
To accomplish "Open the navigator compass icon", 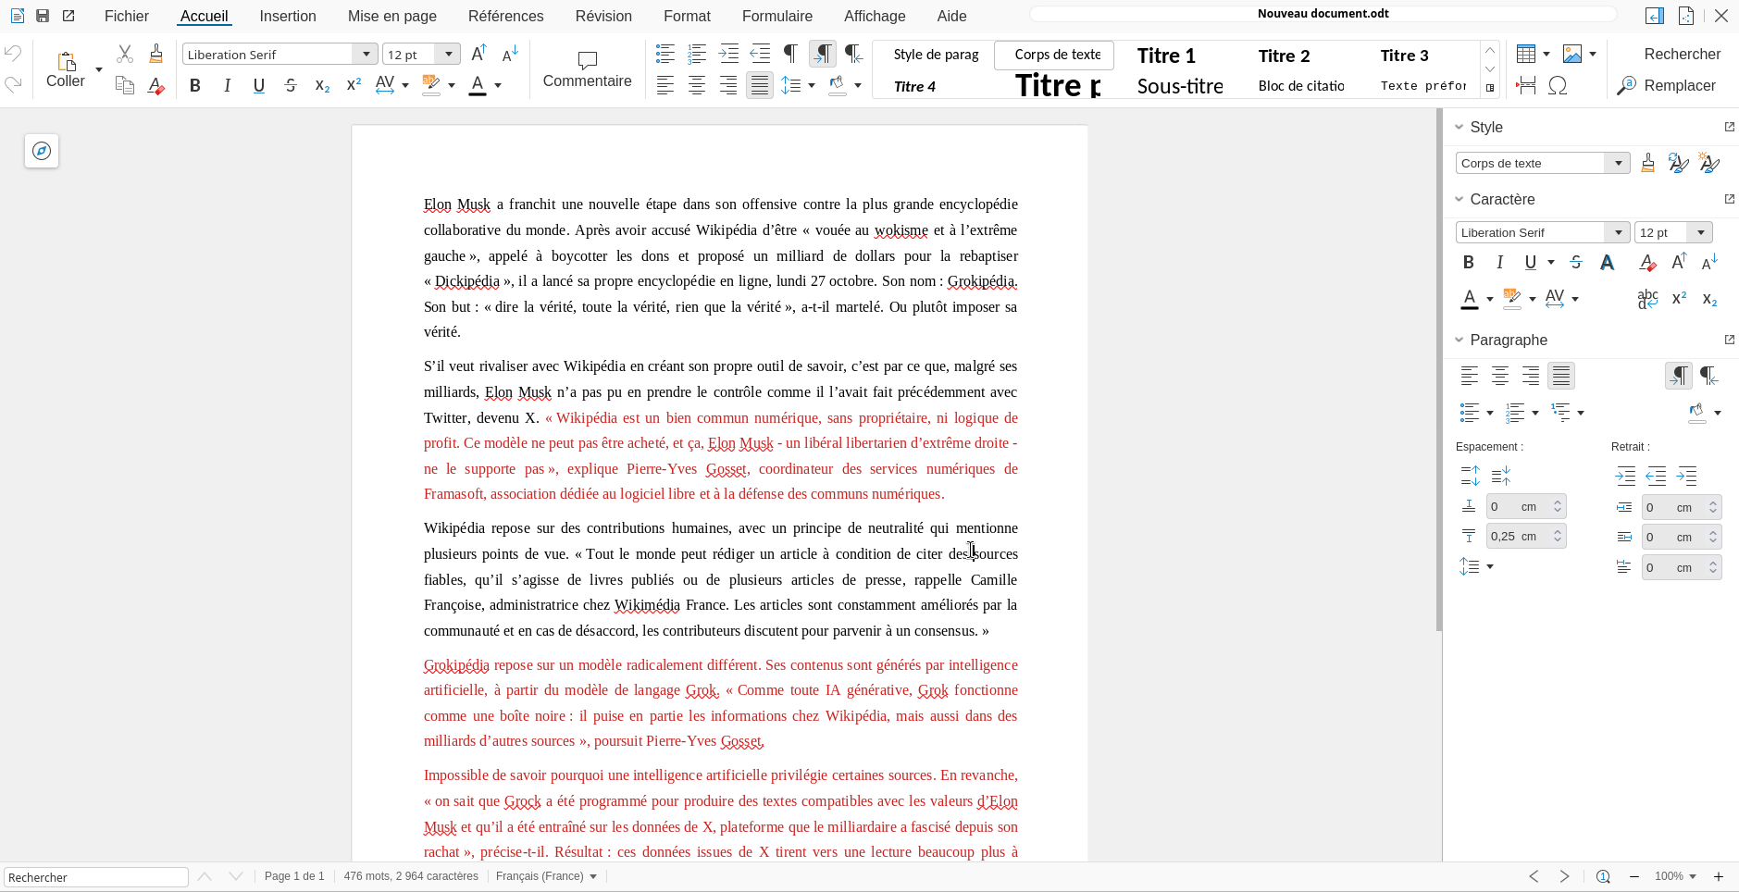I will tap(42, 151).
